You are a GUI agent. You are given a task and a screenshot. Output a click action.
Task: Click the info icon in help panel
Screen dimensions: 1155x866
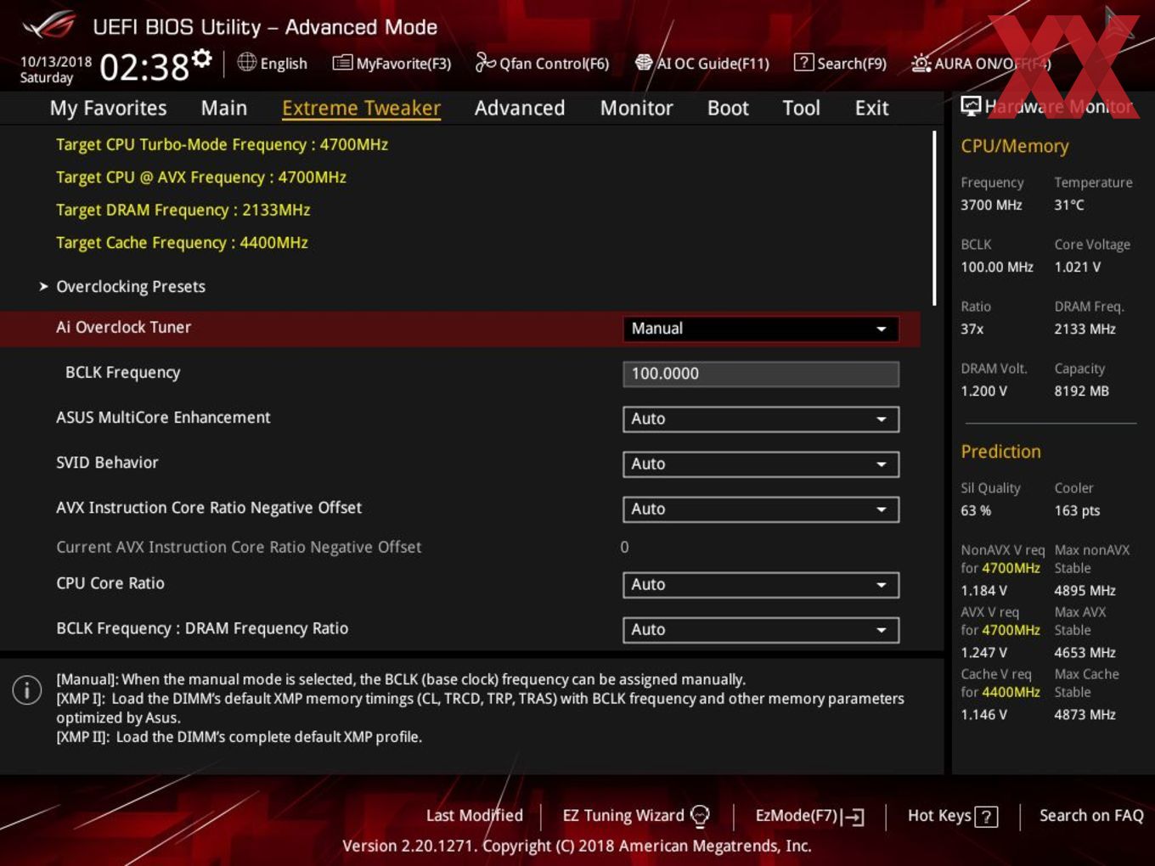[x=27, y=689]
